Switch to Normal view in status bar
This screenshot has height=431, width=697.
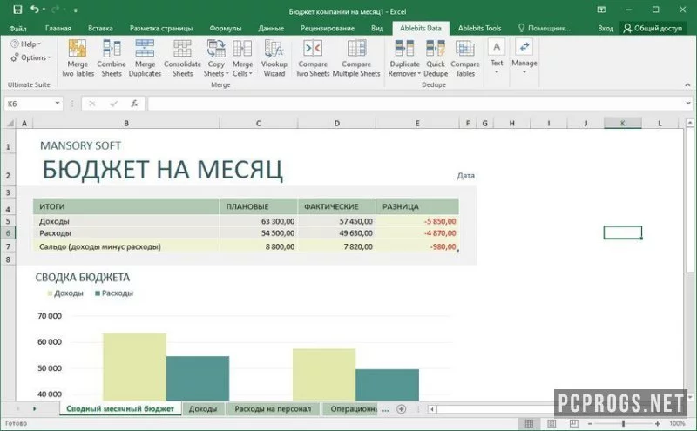(529, 423)
